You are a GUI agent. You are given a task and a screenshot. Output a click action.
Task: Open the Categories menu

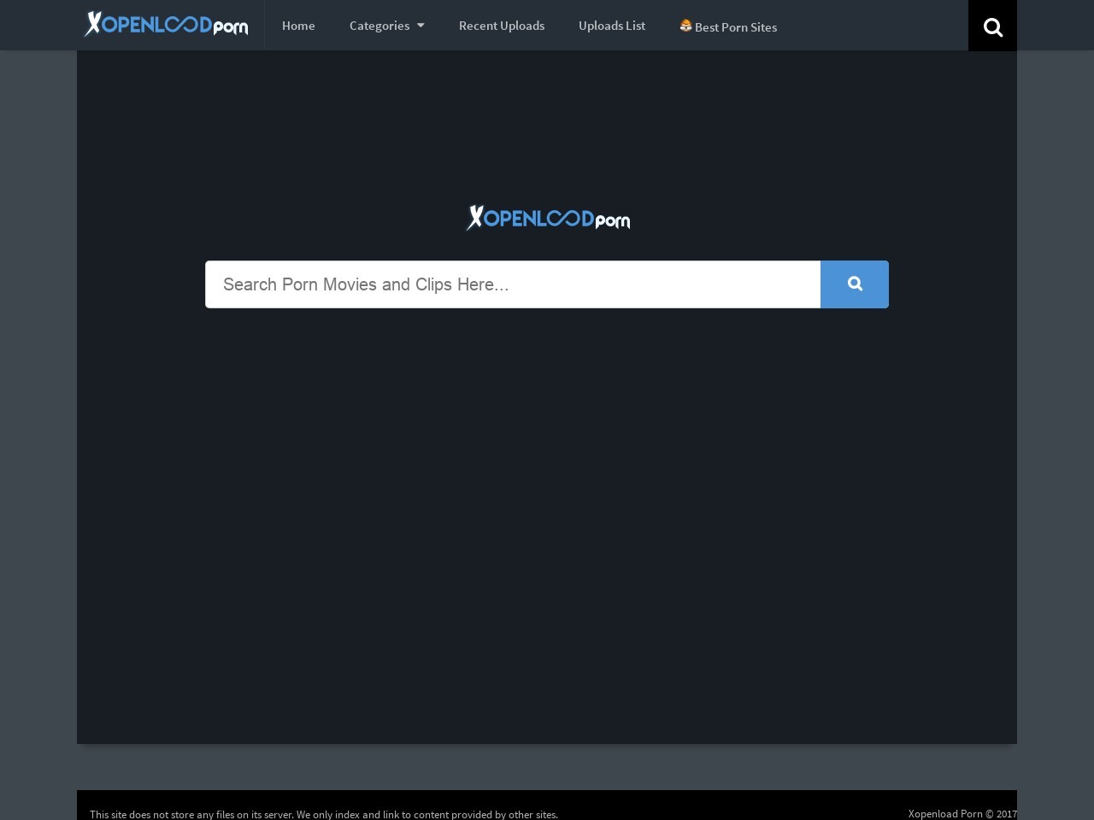click(379, 26)
